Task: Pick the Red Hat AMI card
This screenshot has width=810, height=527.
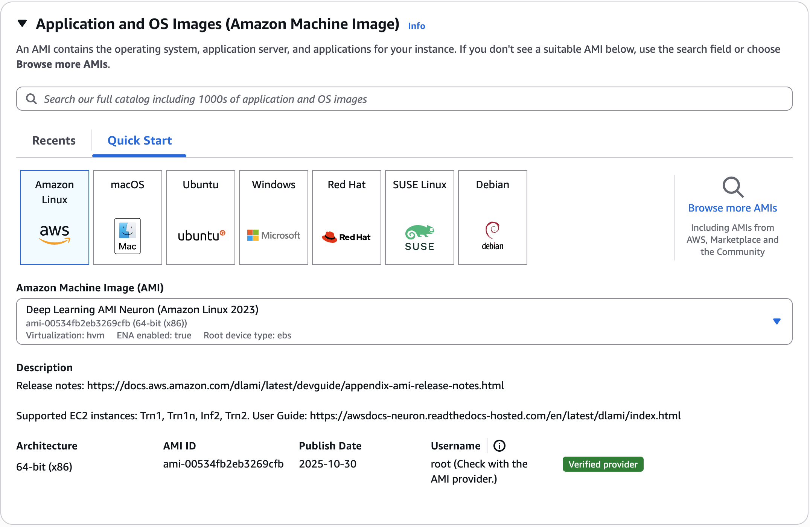Action: [346, 218]
